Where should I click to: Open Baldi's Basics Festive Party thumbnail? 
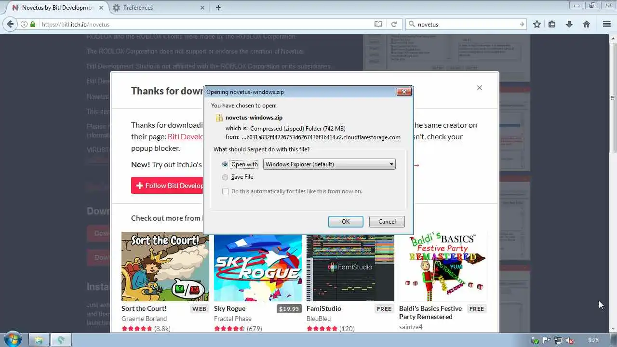(x=443, y=267)
